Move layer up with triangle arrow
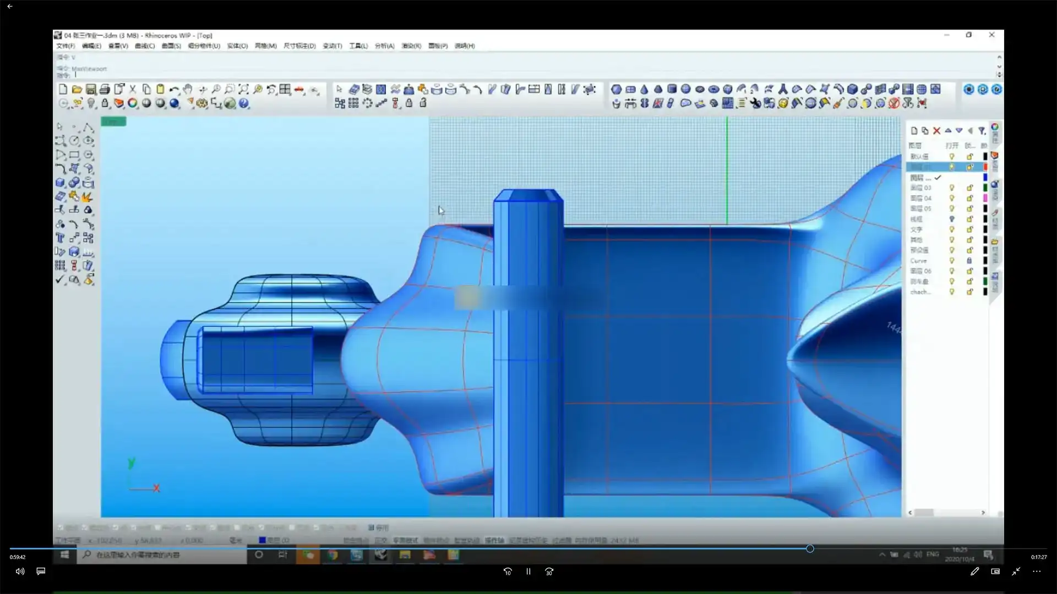 [x=948, y=130]
